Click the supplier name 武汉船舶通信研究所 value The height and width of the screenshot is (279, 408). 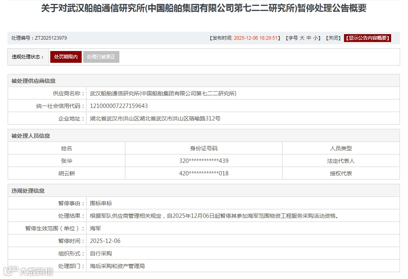pos(163,93)
